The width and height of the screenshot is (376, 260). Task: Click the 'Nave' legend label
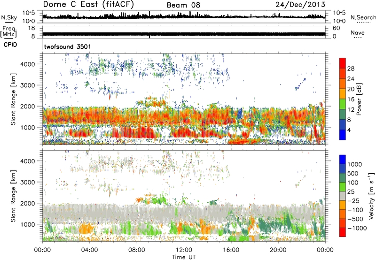(x=358, y=33)
